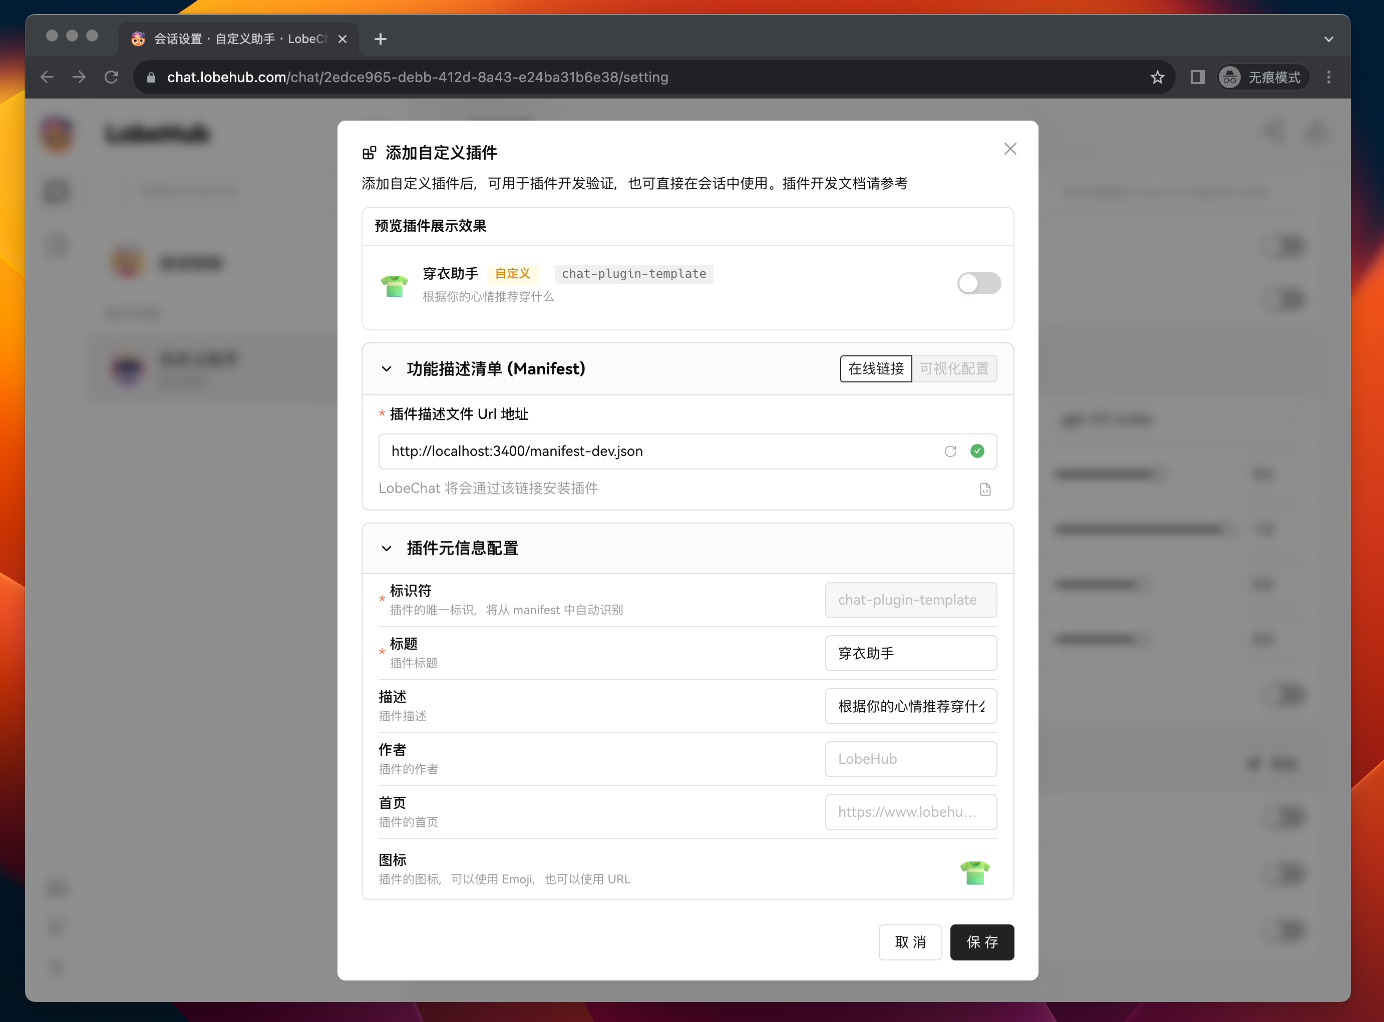Collapse the 功能描述清单 (Manifest) section

point(386,369)
